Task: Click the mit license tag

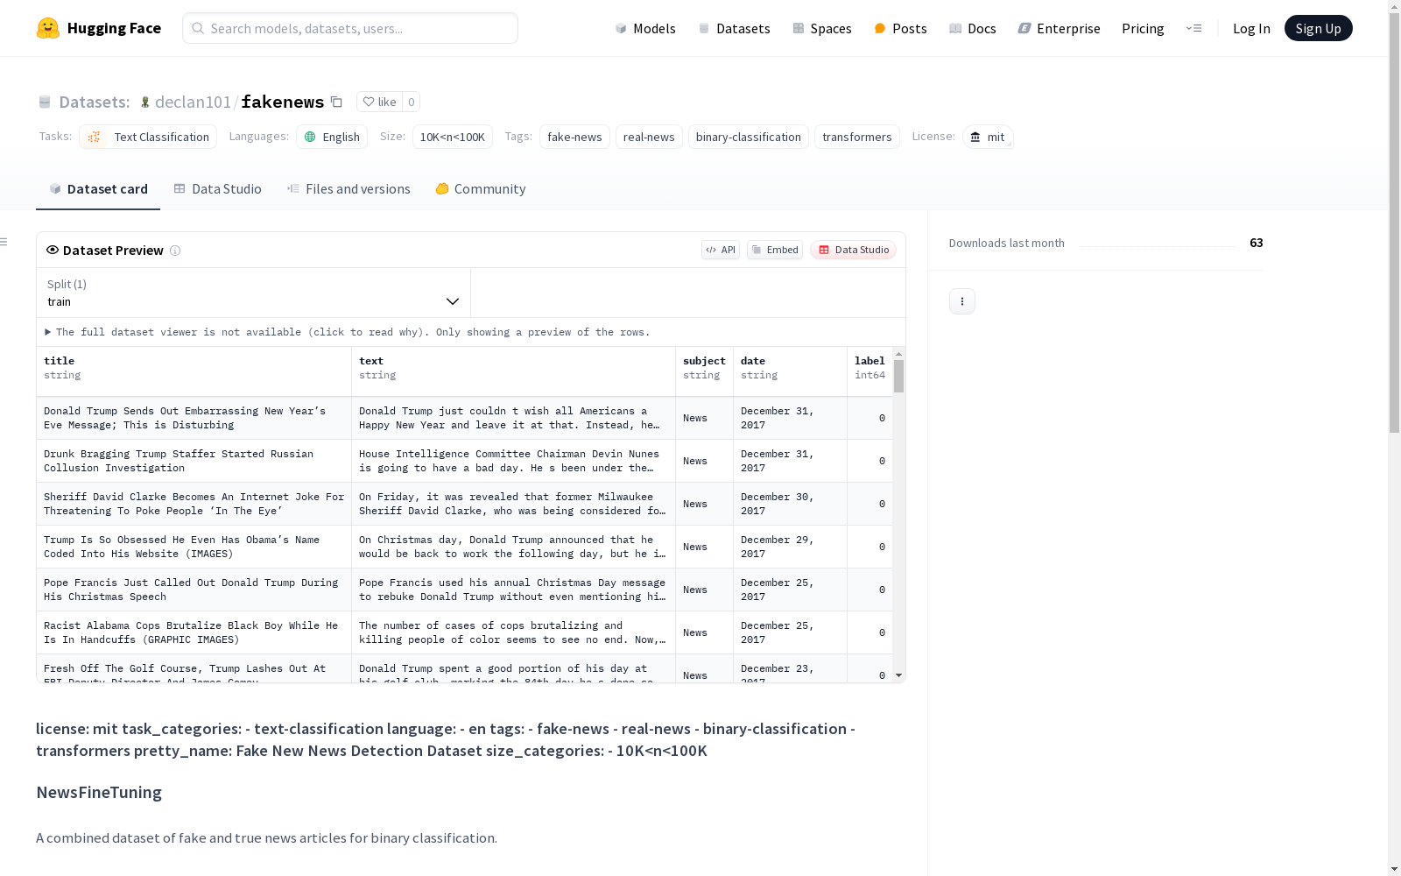Action: [988, 137]
